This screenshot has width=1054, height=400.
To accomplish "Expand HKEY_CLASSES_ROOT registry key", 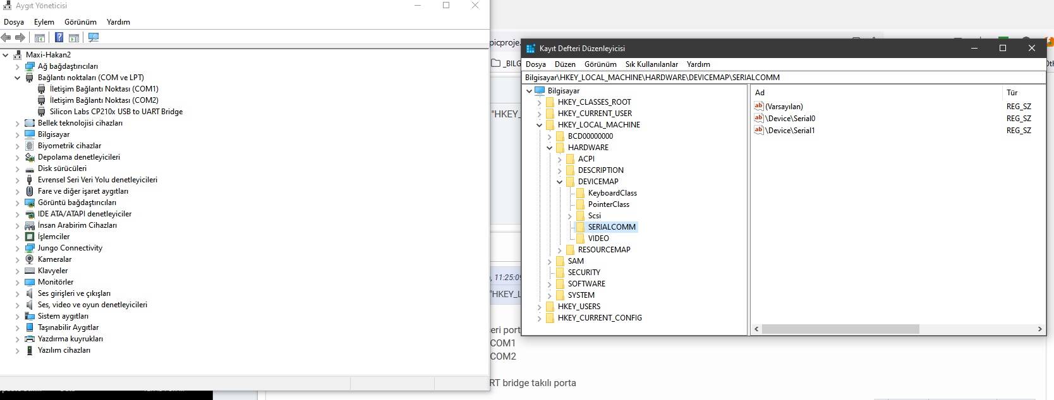I will click(540, 102).
